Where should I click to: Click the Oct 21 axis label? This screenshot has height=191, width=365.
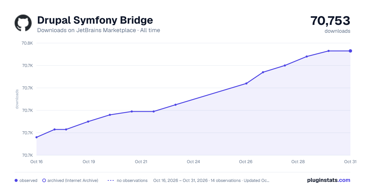[x=141, y=162]
